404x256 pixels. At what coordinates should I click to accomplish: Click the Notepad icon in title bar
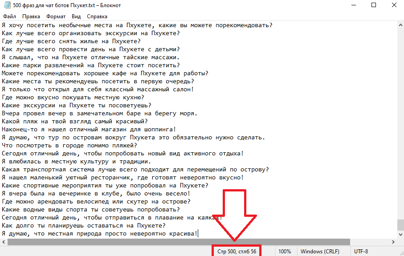click(x=6, y=5)
